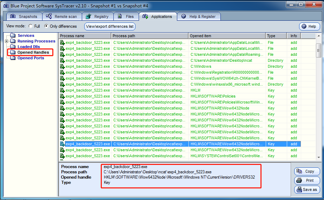The image size is (324, 200).
Task: Click process icon of C:\Users\Administrator\Desktop\ncat row
Action: click(62, 61)
